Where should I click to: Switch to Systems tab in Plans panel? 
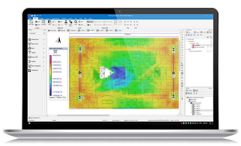[189, 90]
